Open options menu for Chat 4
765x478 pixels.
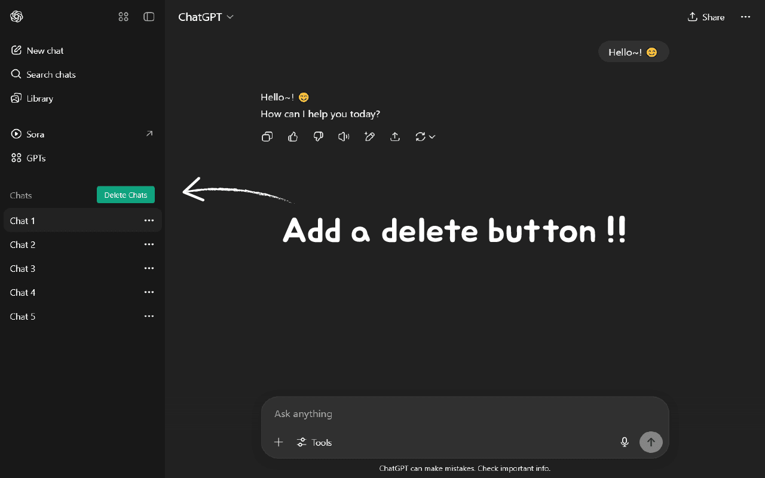coord(149,292)
